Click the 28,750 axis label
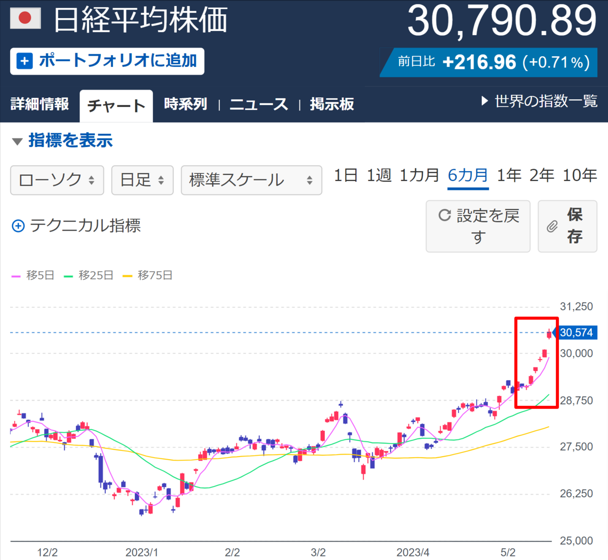The width and height of the screenshot is (608, 560). 576,400
